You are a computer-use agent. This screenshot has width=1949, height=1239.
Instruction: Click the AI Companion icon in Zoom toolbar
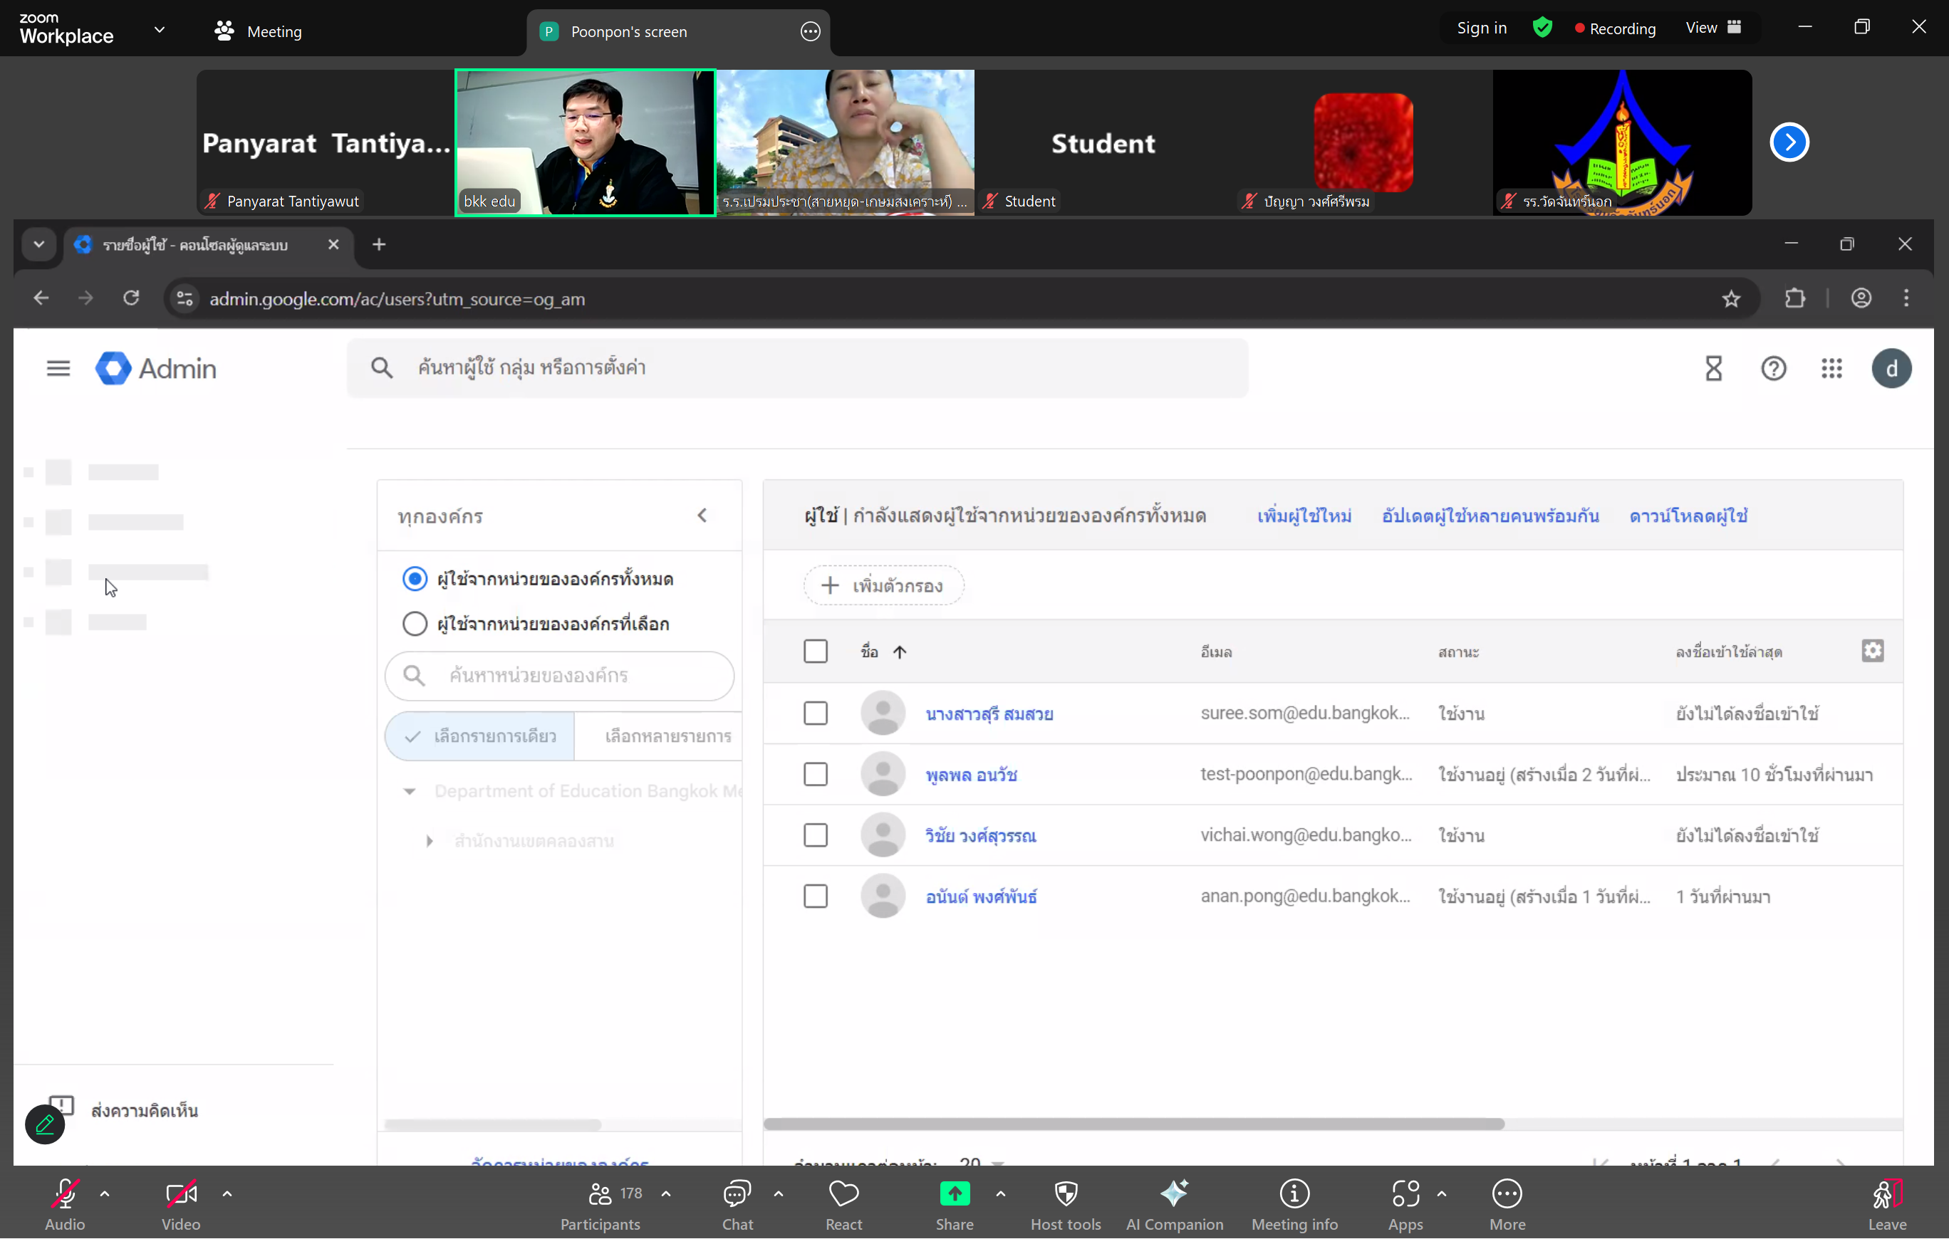tap(1174, 1194)
